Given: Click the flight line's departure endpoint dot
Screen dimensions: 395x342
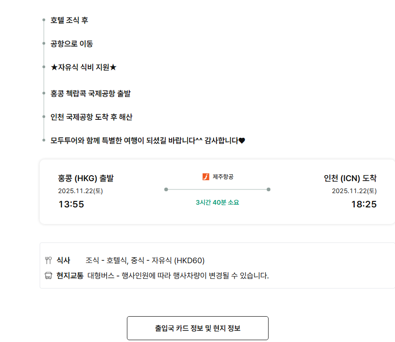Looking at the screenshot, I should click(166, 189).
